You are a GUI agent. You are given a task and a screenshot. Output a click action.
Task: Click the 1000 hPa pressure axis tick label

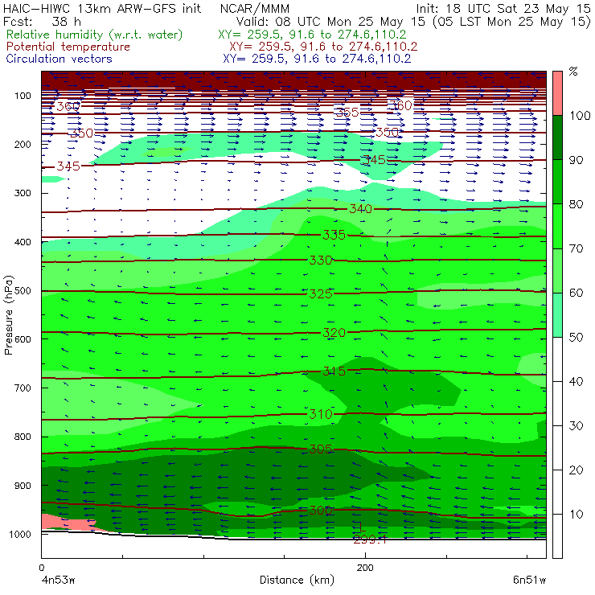point(19,534)
